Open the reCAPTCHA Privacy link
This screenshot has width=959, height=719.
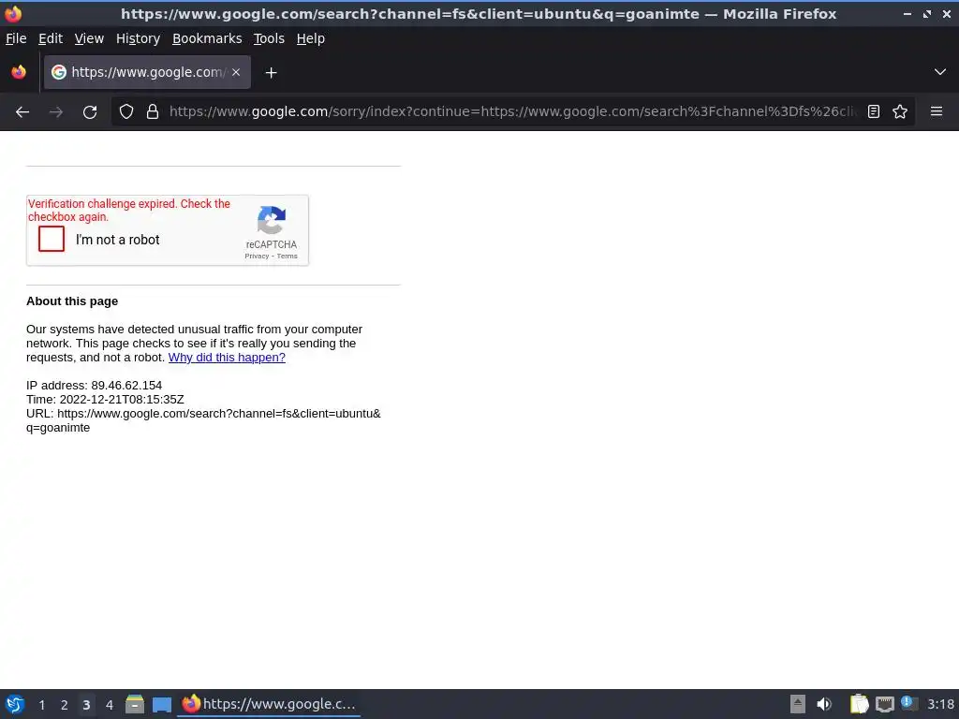tap(257, 257)
